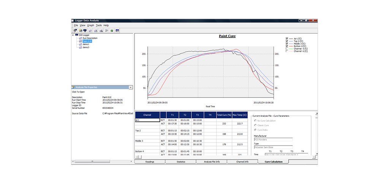This screenshot has height=182, width=389.
Task: Click the Type field showing Polyester Sem Gloss
Action: pos(273,147)
